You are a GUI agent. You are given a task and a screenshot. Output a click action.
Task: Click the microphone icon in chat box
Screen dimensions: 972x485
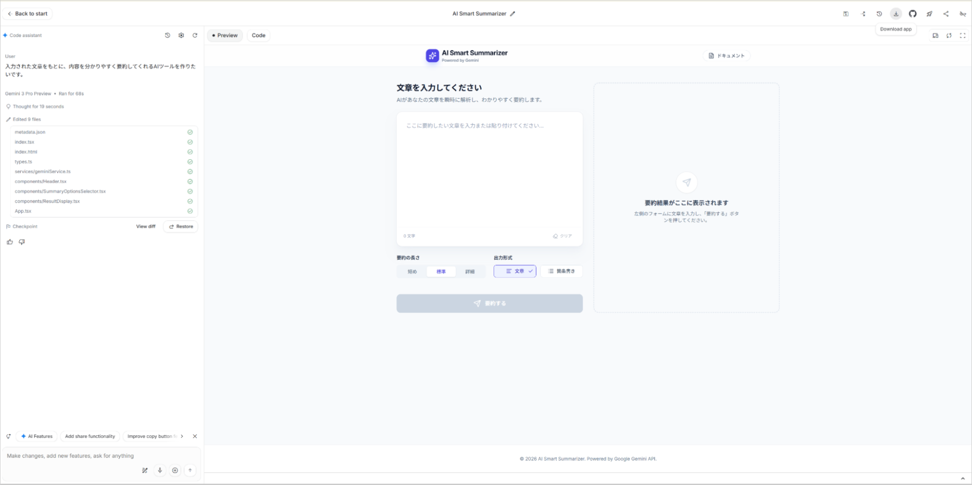click(x=160, y=470)
